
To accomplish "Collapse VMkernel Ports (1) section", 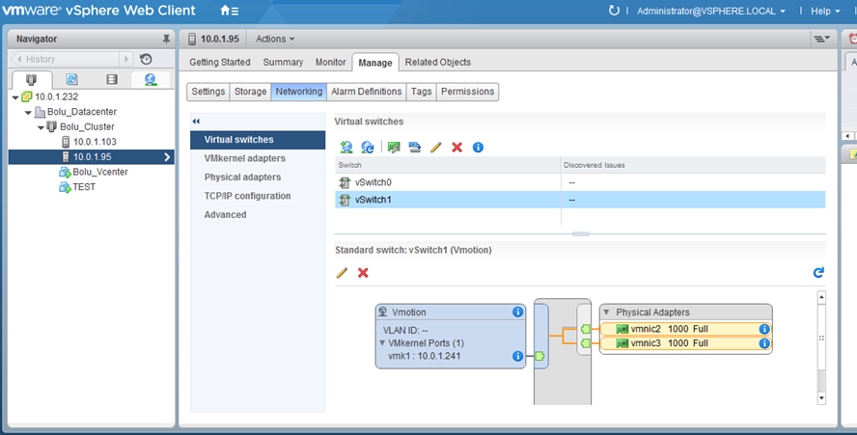I will point(382,343).
